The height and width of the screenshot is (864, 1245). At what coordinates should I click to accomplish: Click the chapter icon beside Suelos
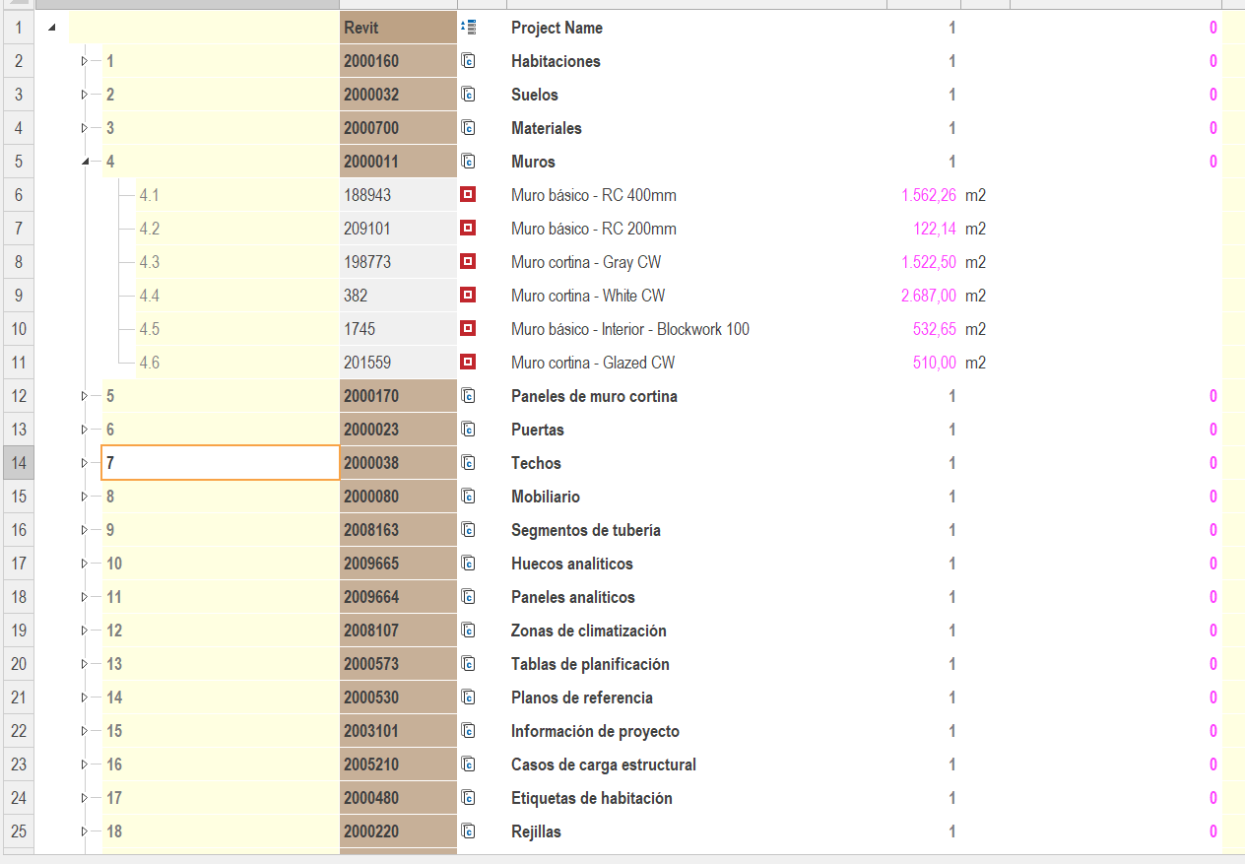coord(468,95)
